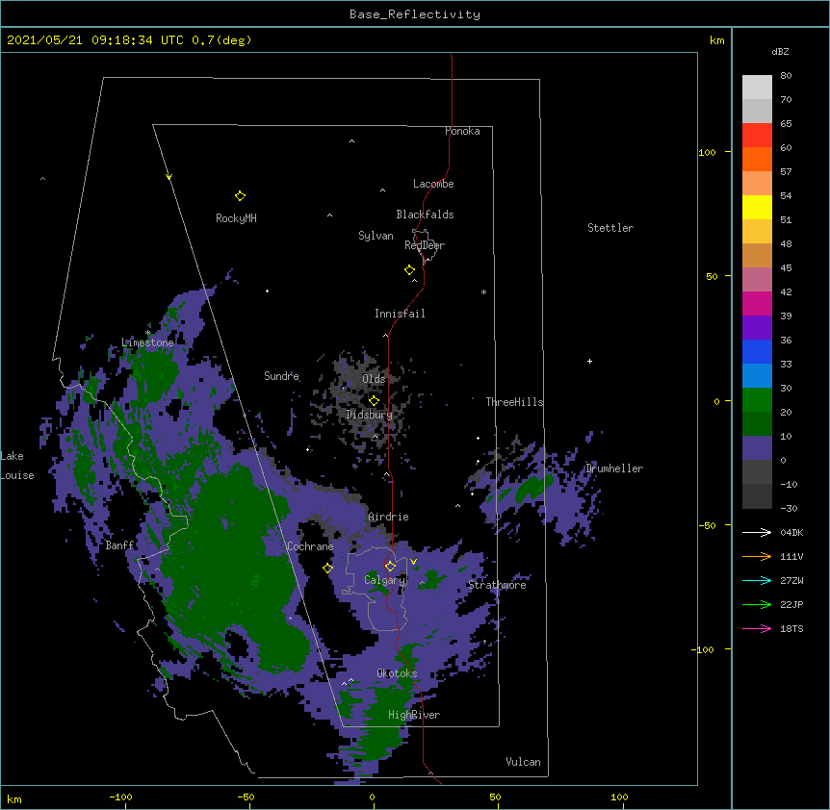Click the yellow diamond marker below RedDeer

pos(409,270)
